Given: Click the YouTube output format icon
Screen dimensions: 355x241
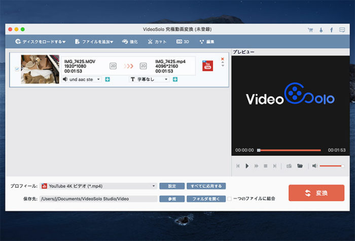Looking at the screenshot, I should click(207, 65).
